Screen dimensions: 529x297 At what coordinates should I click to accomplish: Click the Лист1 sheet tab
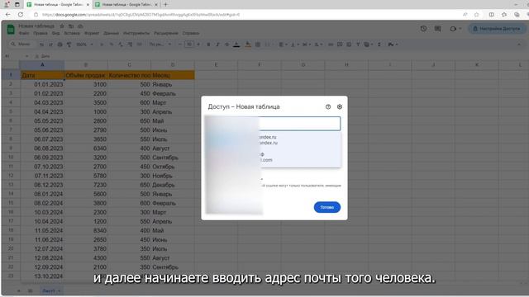pyautogui.click(x=51, y=290)
